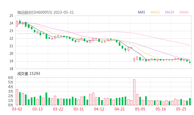Click the price axis value 25

coord(11,16)
